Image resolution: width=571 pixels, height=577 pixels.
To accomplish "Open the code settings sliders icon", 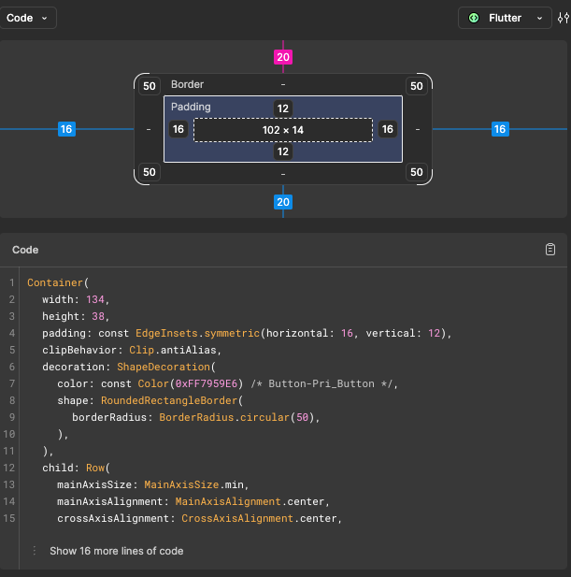I will point(564,18).
